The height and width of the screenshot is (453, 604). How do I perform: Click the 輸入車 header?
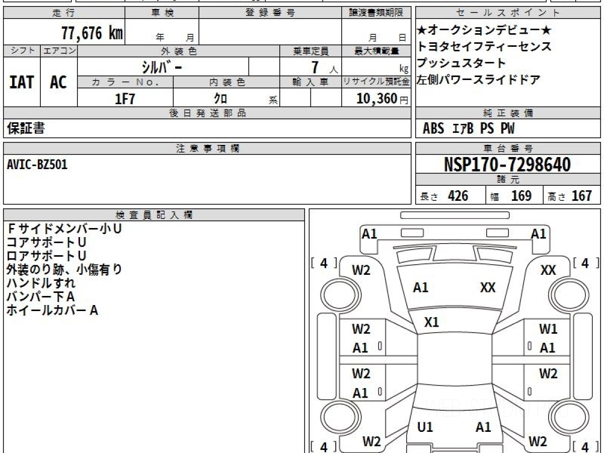pos(311,82)
